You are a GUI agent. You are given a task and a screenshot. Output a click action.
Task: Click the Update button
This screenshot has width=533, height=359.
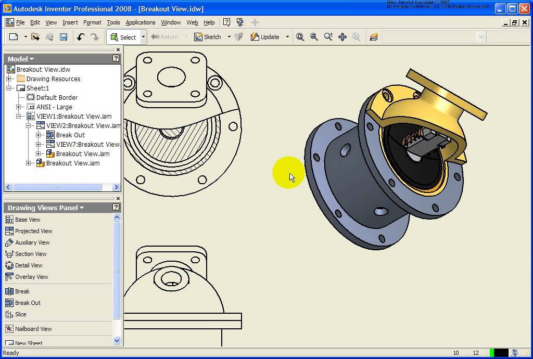(265, 37)
